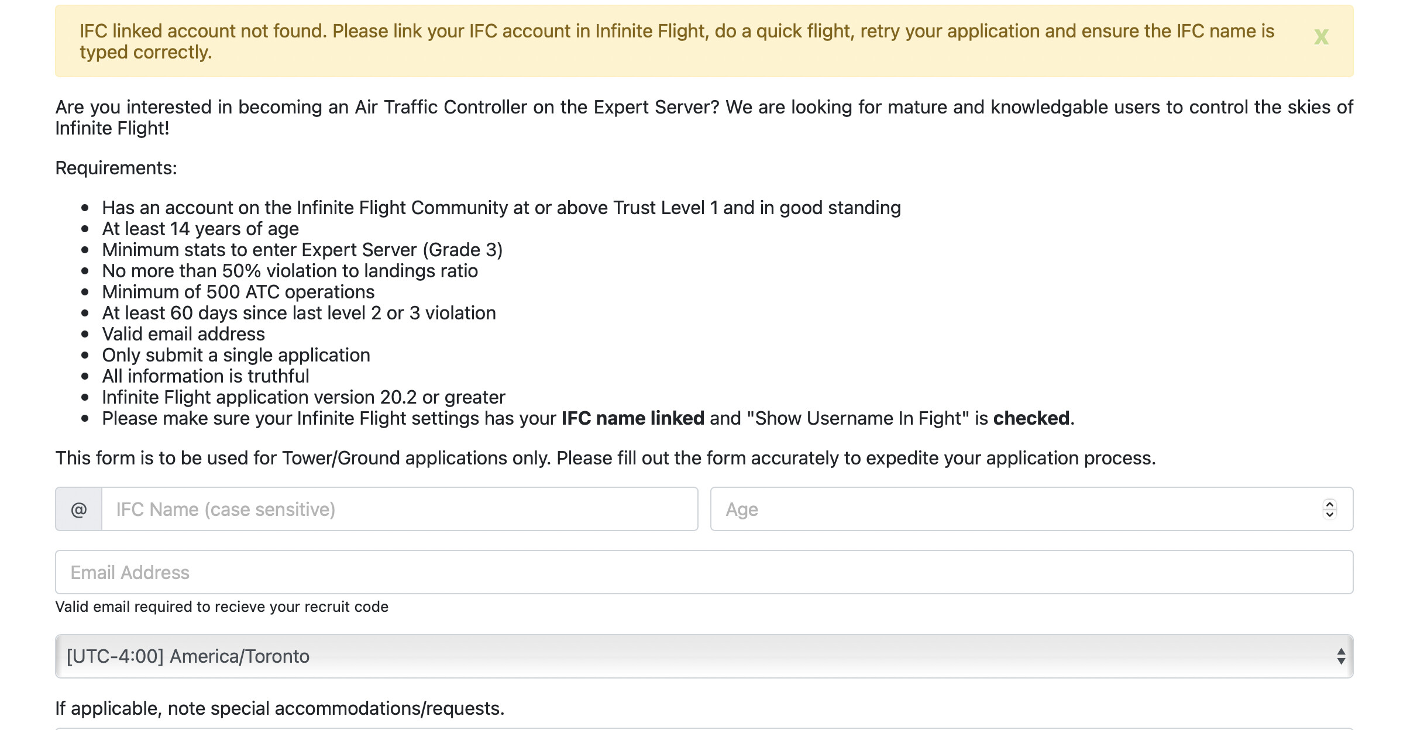
Task: Increase age with the stepper up arrow
Action: point(1329,504)
